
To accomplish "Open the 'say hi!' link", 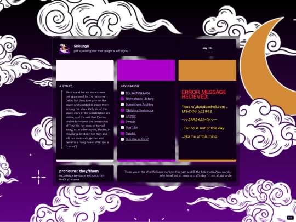I will click(207, 48).
